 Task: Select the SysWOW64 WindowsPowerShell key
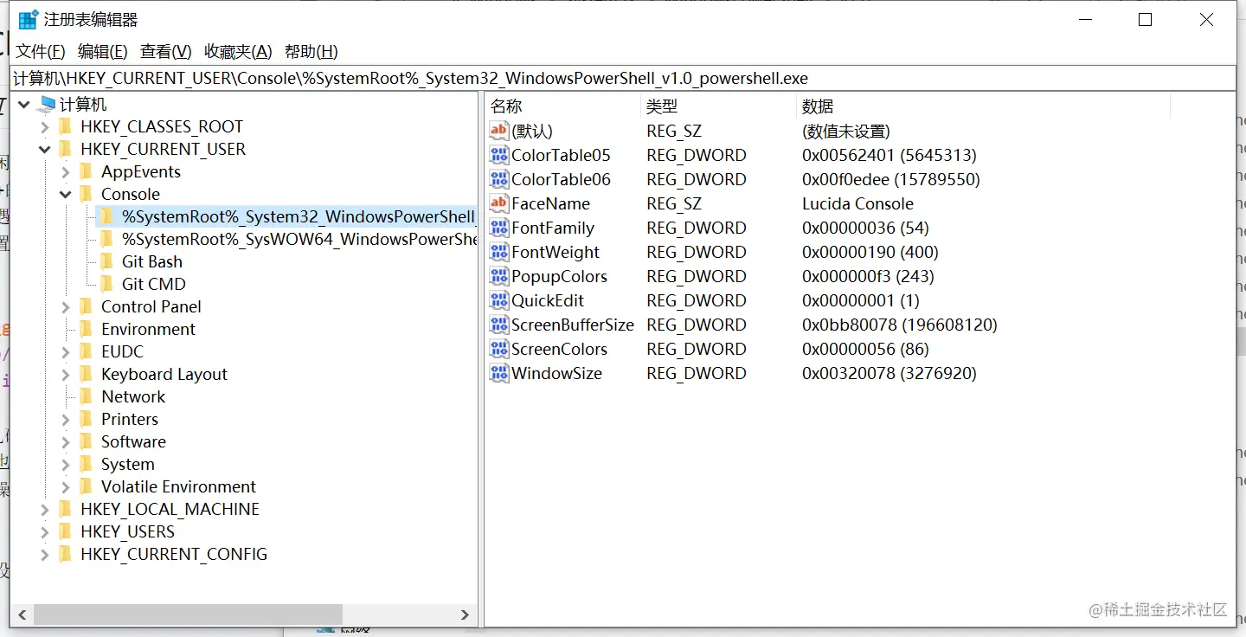coord(299,239)
